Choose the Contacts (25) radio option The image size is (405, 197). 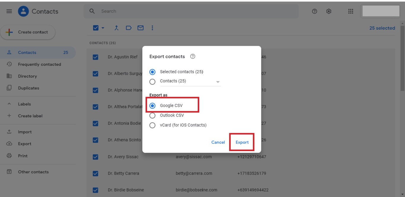[x=152, y=81]
